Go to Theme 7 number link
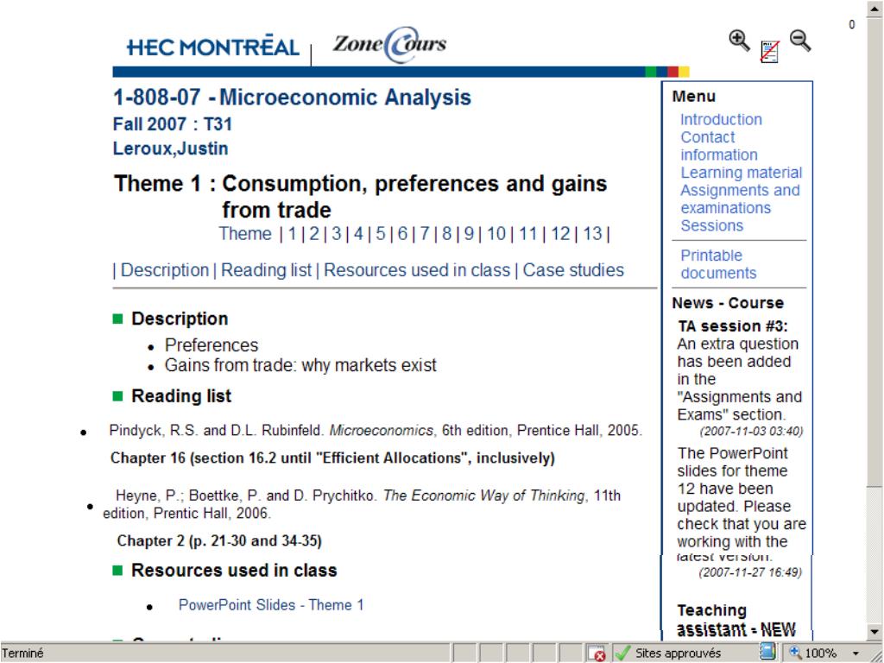The height and width of the screenshot is (663, 884). tap(425, 233)
